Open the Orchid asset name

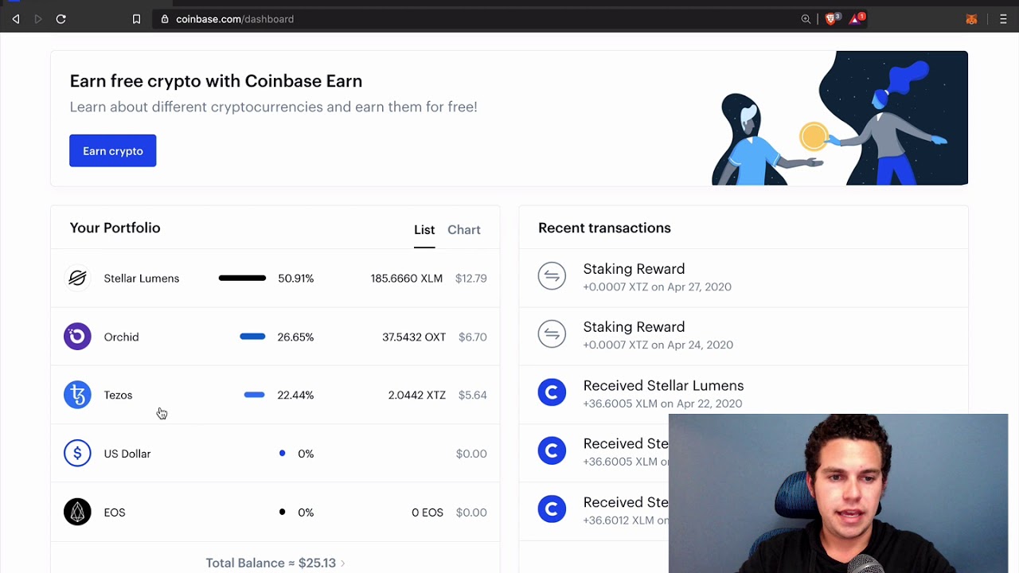tap(121, 337)
